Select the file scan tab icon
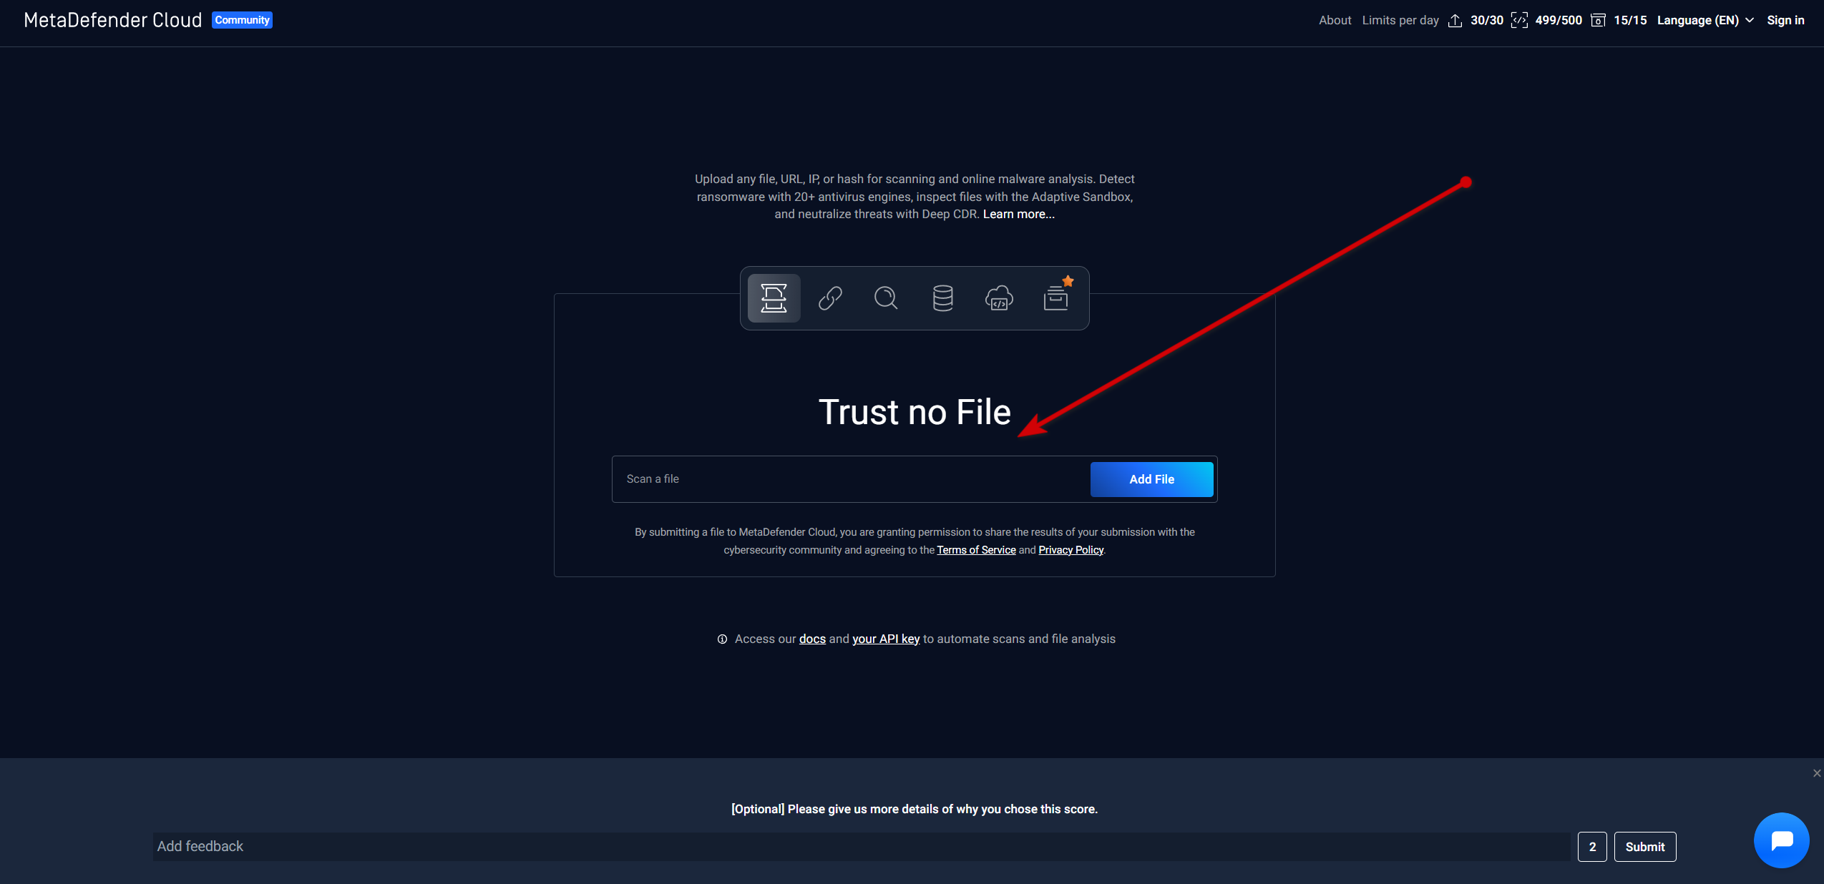Screen dimensions: 1824x884 774,298
